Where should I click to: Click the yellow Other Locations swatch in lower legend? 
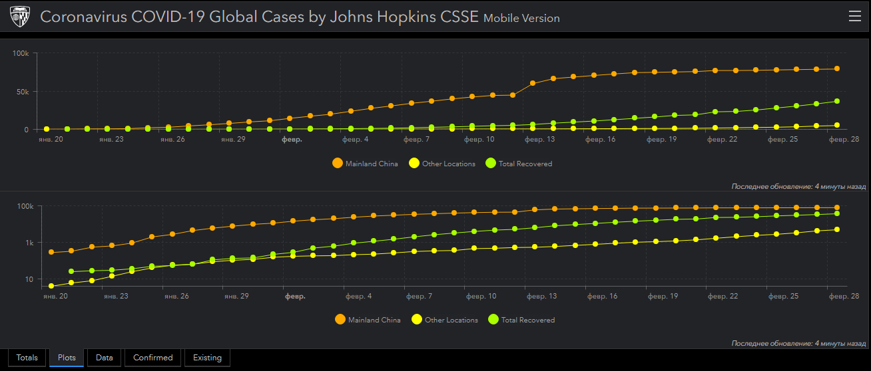(x=416, y=320)
